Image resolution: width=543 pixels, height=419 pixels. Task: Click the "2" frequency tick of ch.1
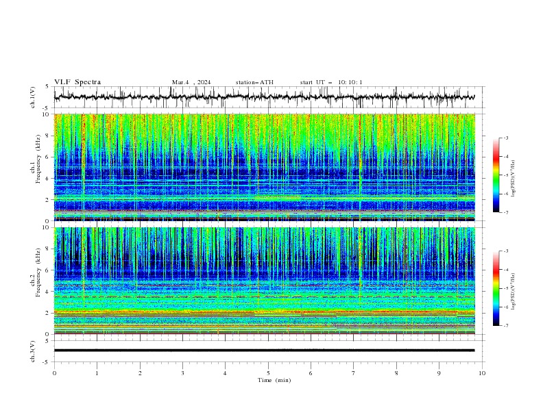tap(49, 199)
